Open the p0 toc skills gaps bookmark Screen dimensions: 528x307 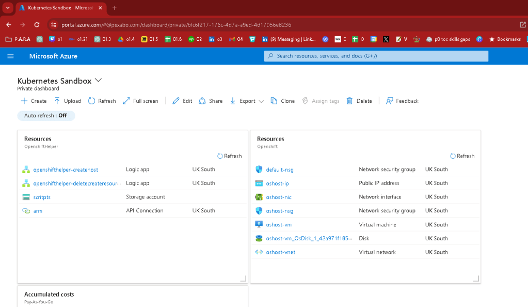(448, 39)
